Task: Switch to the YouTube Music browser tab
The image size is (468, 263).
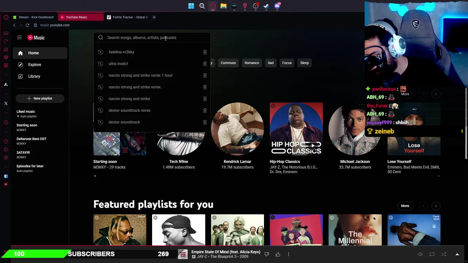Action: [80, 17]
